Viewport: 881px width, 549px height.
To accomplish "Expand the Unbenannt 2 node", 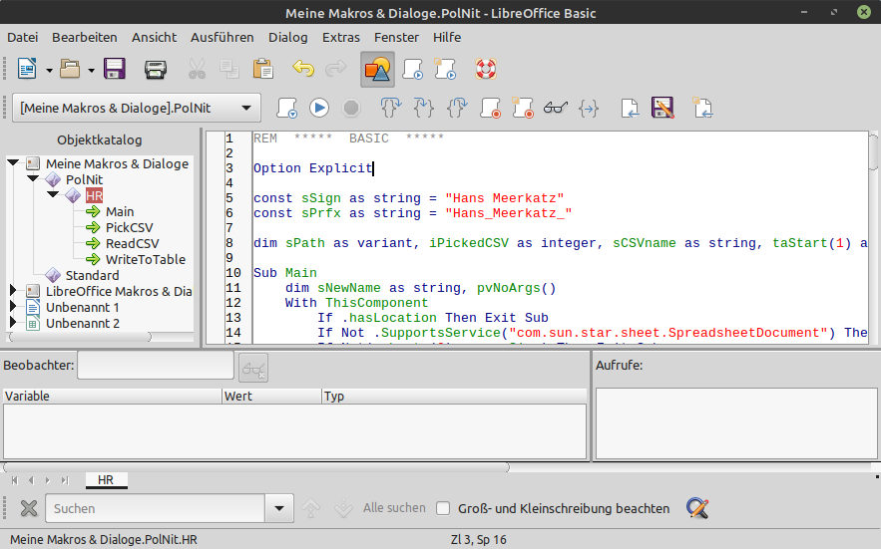I will (13, 322).
